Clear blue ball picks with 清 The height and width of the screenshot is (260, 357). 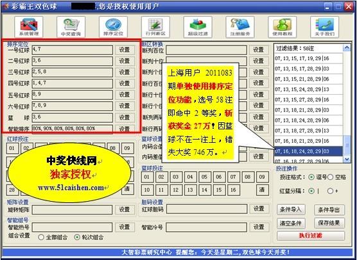click(x=262, y=190)
